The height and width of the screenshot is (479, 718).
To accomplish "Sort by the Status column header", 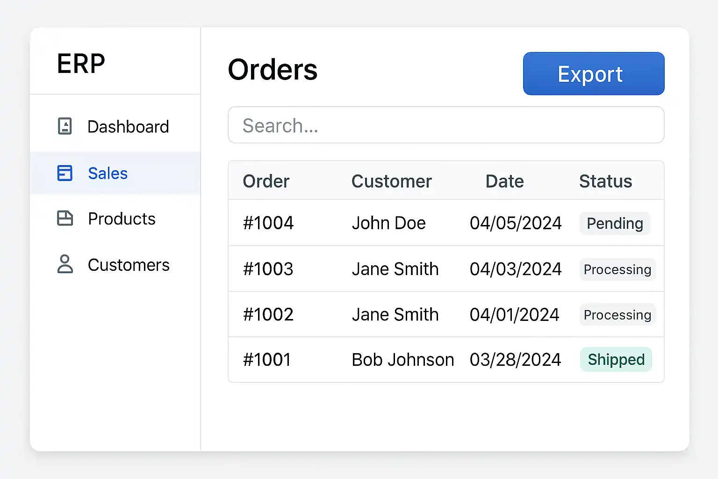I will tap(605, 181).
